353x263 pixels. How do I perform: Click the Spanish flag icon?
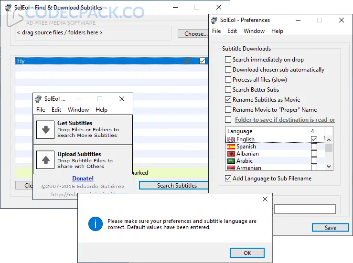click(x=231, y=147)
